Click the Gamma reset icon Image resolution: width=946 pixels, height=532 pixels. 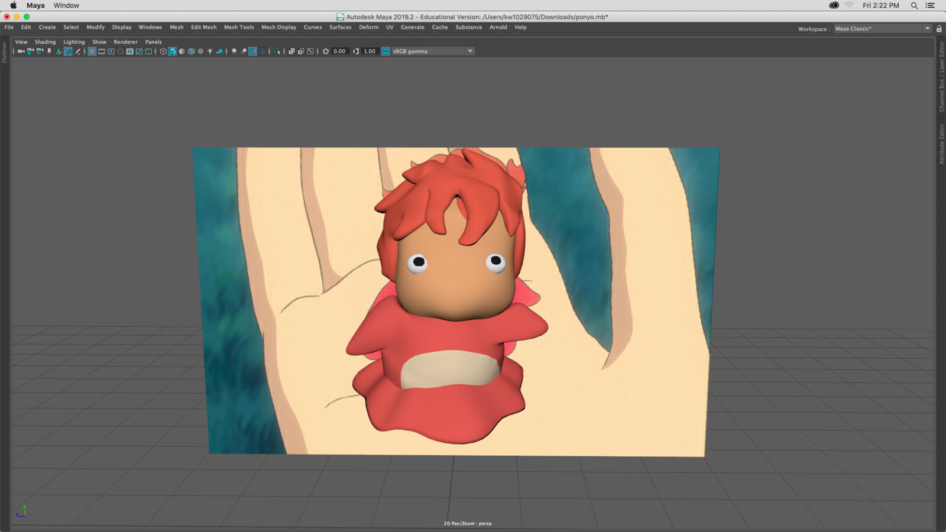point(356,51)
